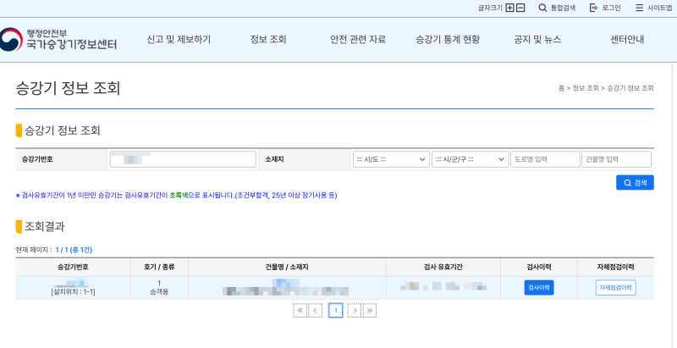Image resolution: width=677 pixels, height=348 pixels.
Task: Go to last page of results
Action: tap(370, 311)
